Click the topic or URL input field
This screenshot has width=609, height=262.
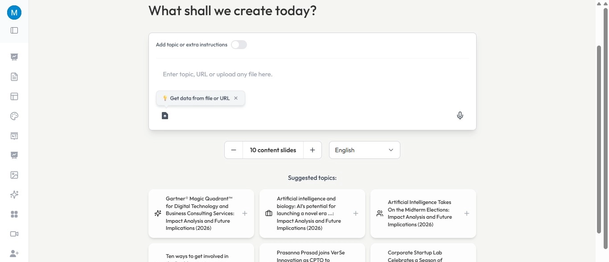[x=312, y=74]
